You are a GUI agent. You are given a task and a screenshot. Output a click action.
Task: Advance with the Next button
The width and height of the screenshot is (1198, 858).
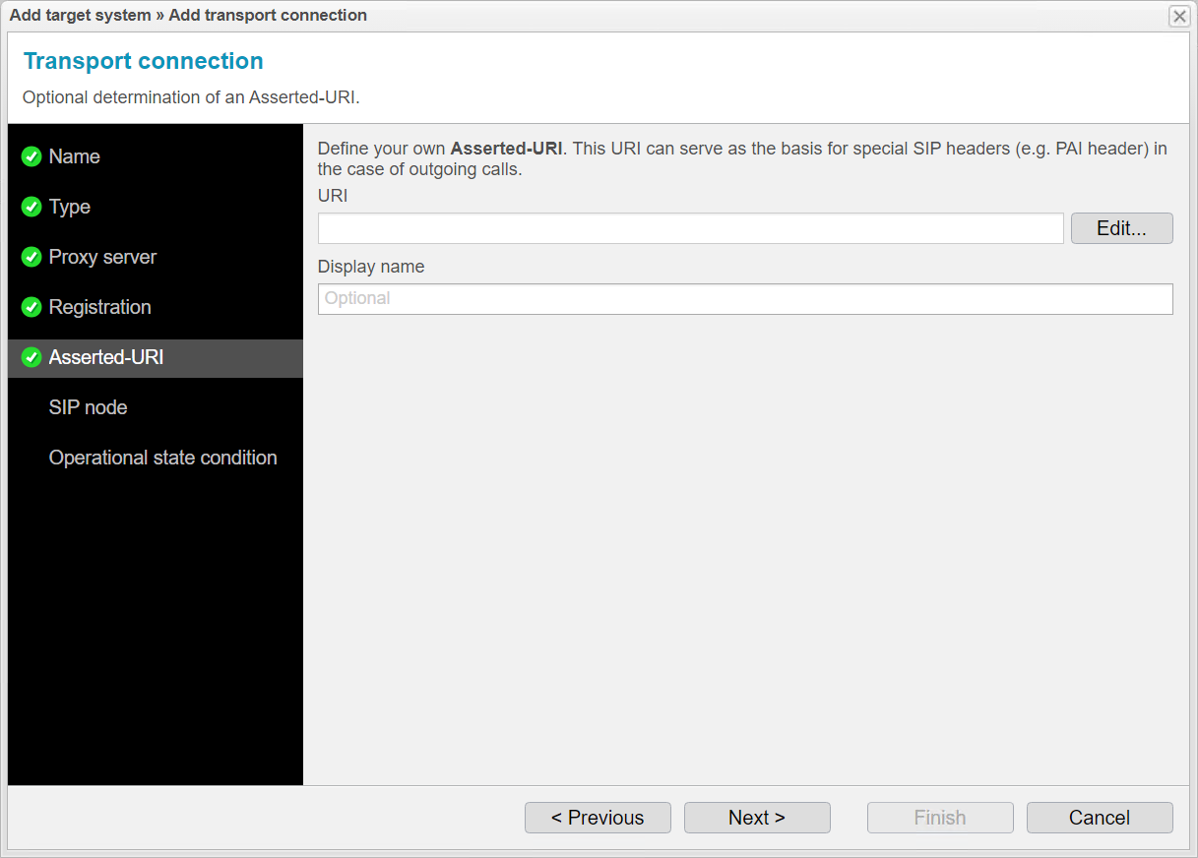pyautogui.click(x=757, y=818)
